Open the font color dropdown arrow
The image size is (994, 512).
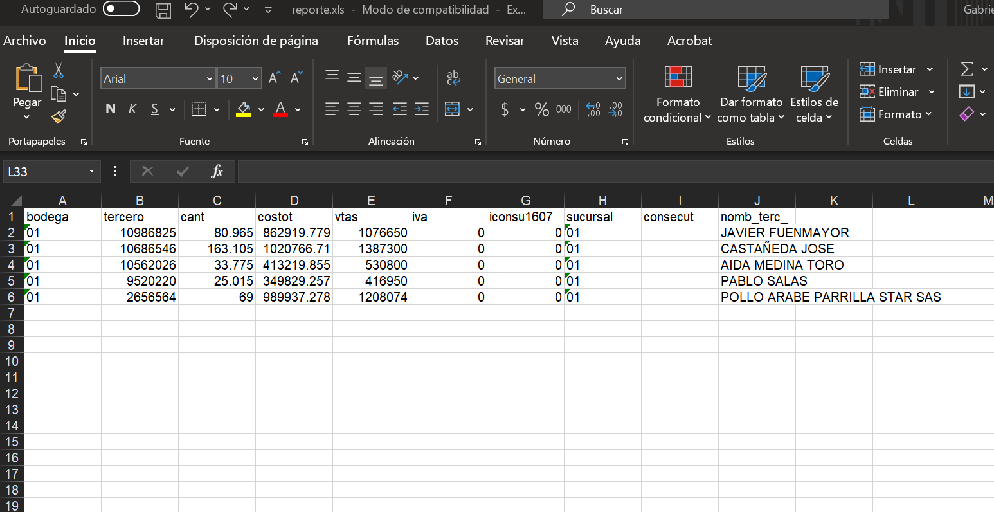coord(298,110)
